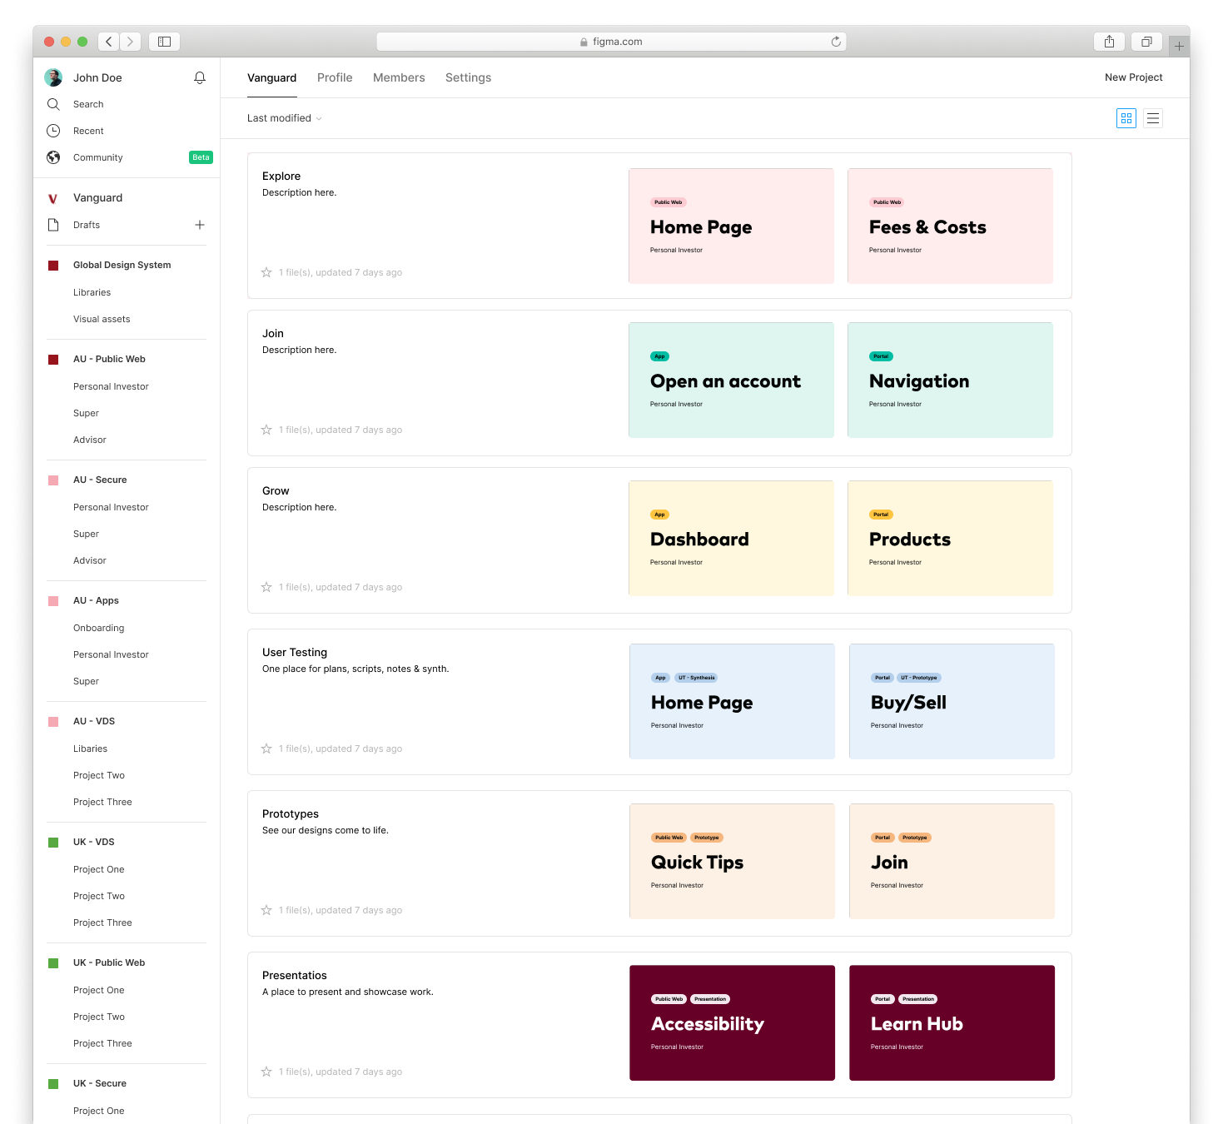The width and height of the screenshot is (1223, 1124).
Task: Click the Explore project title
Action: point(281,176)
